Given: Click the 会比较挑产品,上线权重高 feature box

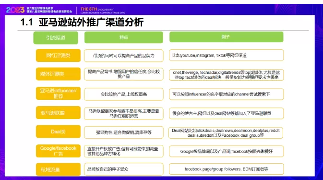Looking at the screenshot, I should [124, 94].
